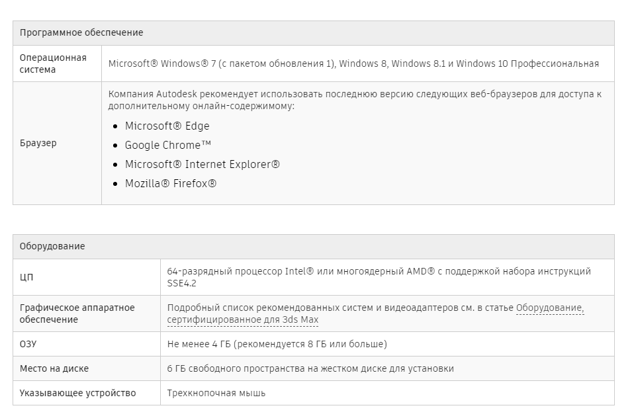Image resolution: width=634 pixels, height=420 pixels.
Task: Click the Программное обеспечение table header
Action: point(314,33)
